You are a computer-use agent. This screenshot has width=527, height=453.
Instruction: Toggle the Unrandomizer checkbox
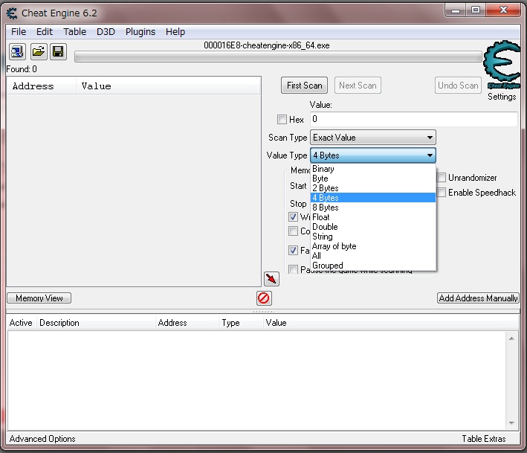pyautogui.click(x=442, y=178)
